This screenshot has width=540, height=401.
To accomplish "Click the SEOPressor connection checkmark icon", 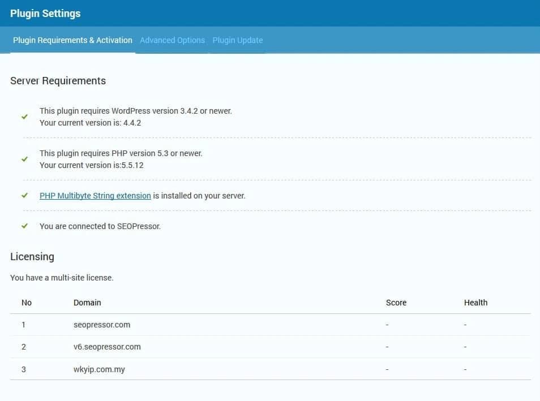I will click(x=24, y=226).
